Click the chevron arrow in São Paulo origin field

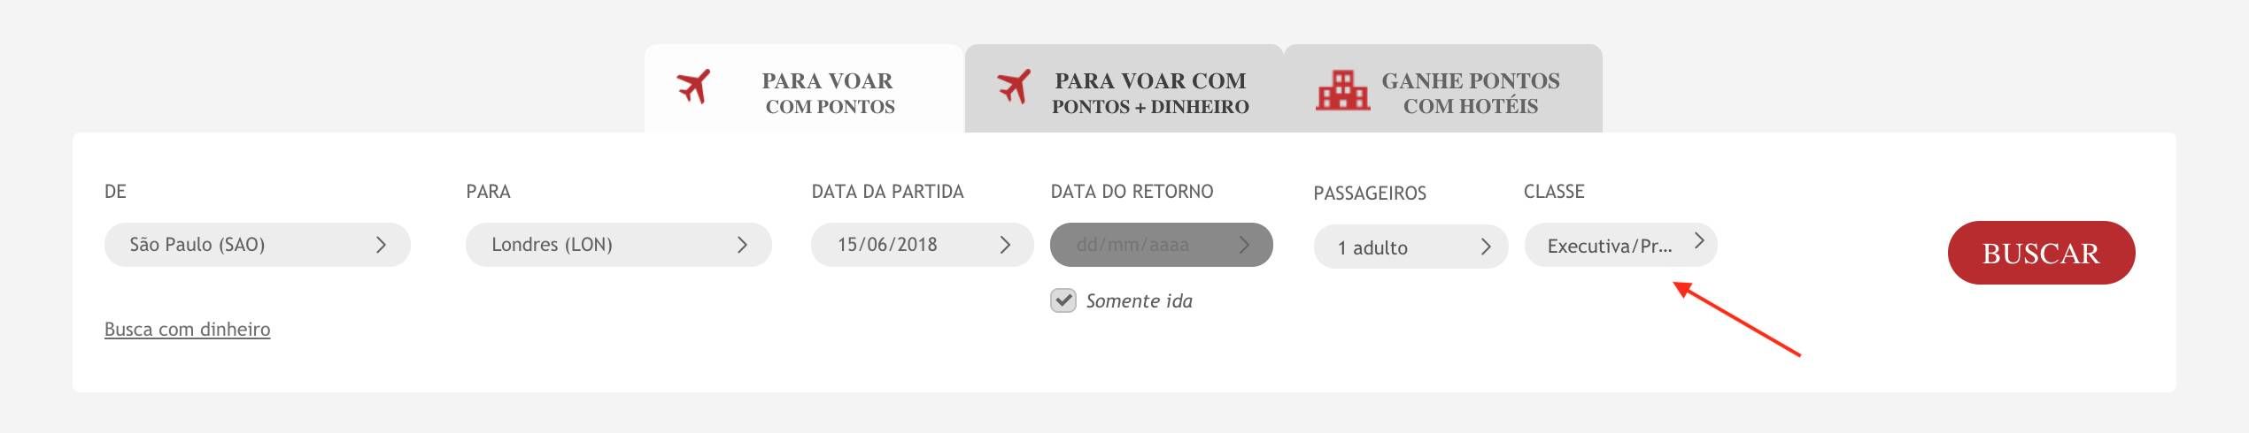[381, 245]
